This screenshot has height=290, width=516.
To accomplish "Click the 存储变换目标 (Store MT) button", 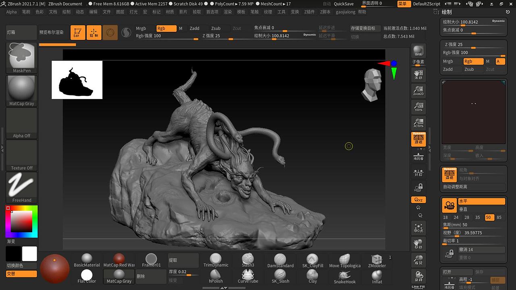I will pos(365,28).
